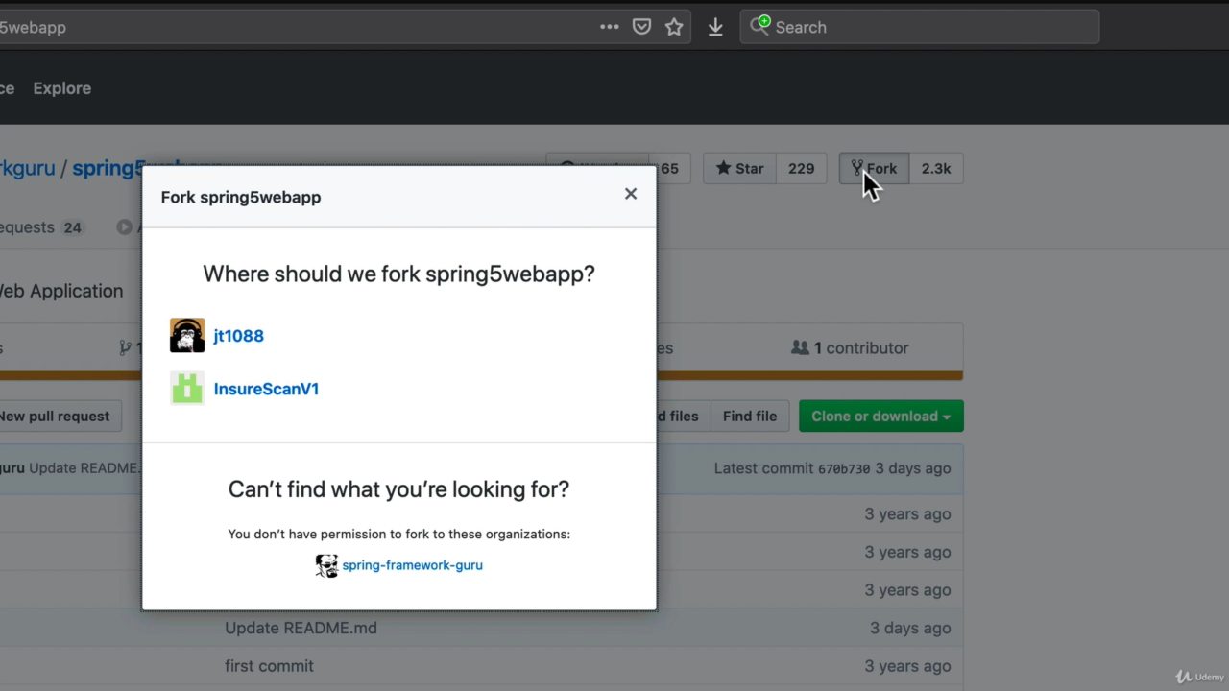Open the Pocket save icon
The image size is (1229, 691).
(x=641, y=27)
